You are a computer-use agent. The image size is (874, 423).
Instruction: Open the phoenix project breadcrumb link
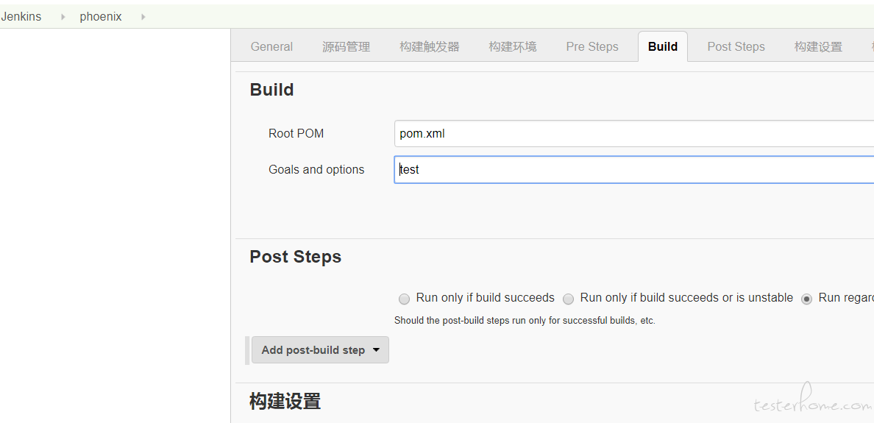pyautogui.click(x=101, y=17)
